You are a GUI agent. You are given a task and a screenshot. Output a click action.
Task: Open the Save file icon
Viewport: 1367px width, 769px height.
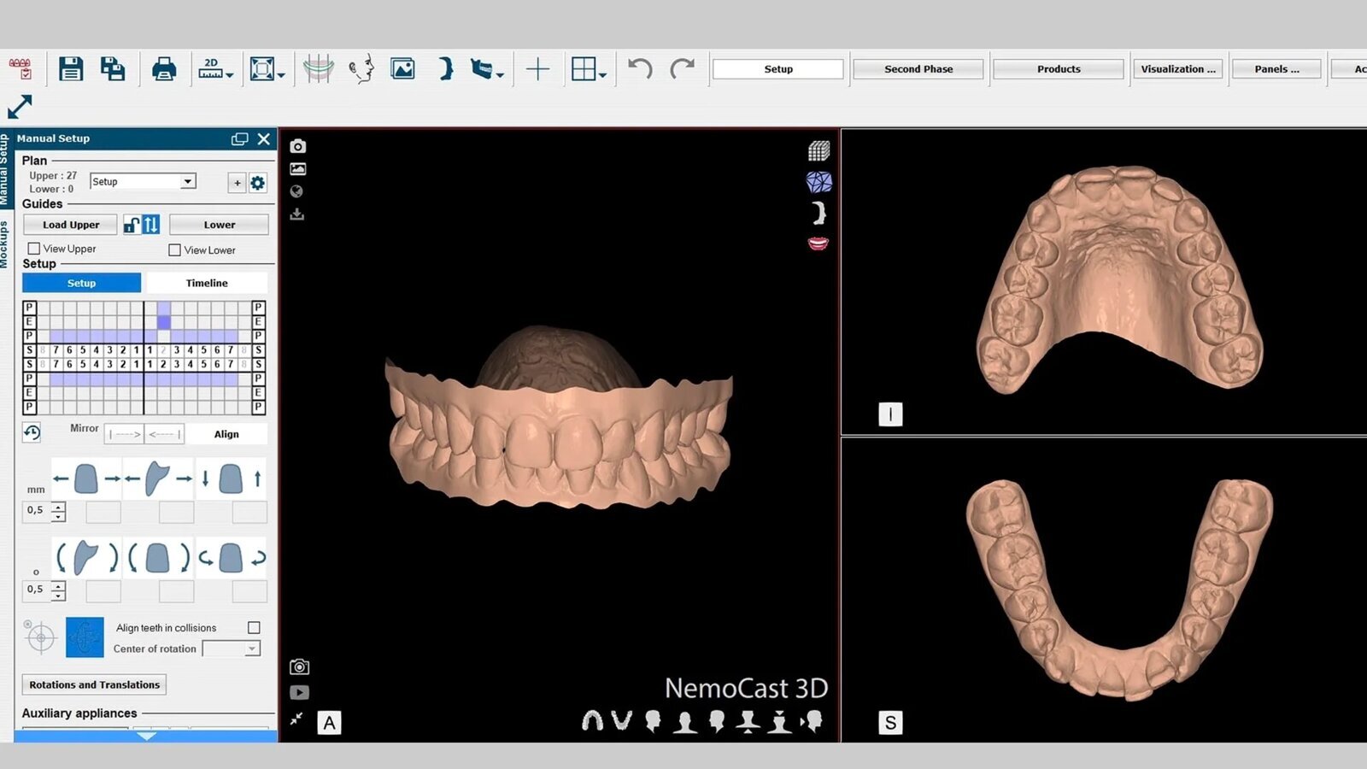(72, 69)
